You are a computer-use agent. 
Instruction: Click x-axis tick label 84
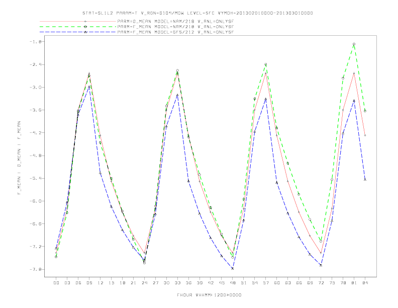click(365, 283)
